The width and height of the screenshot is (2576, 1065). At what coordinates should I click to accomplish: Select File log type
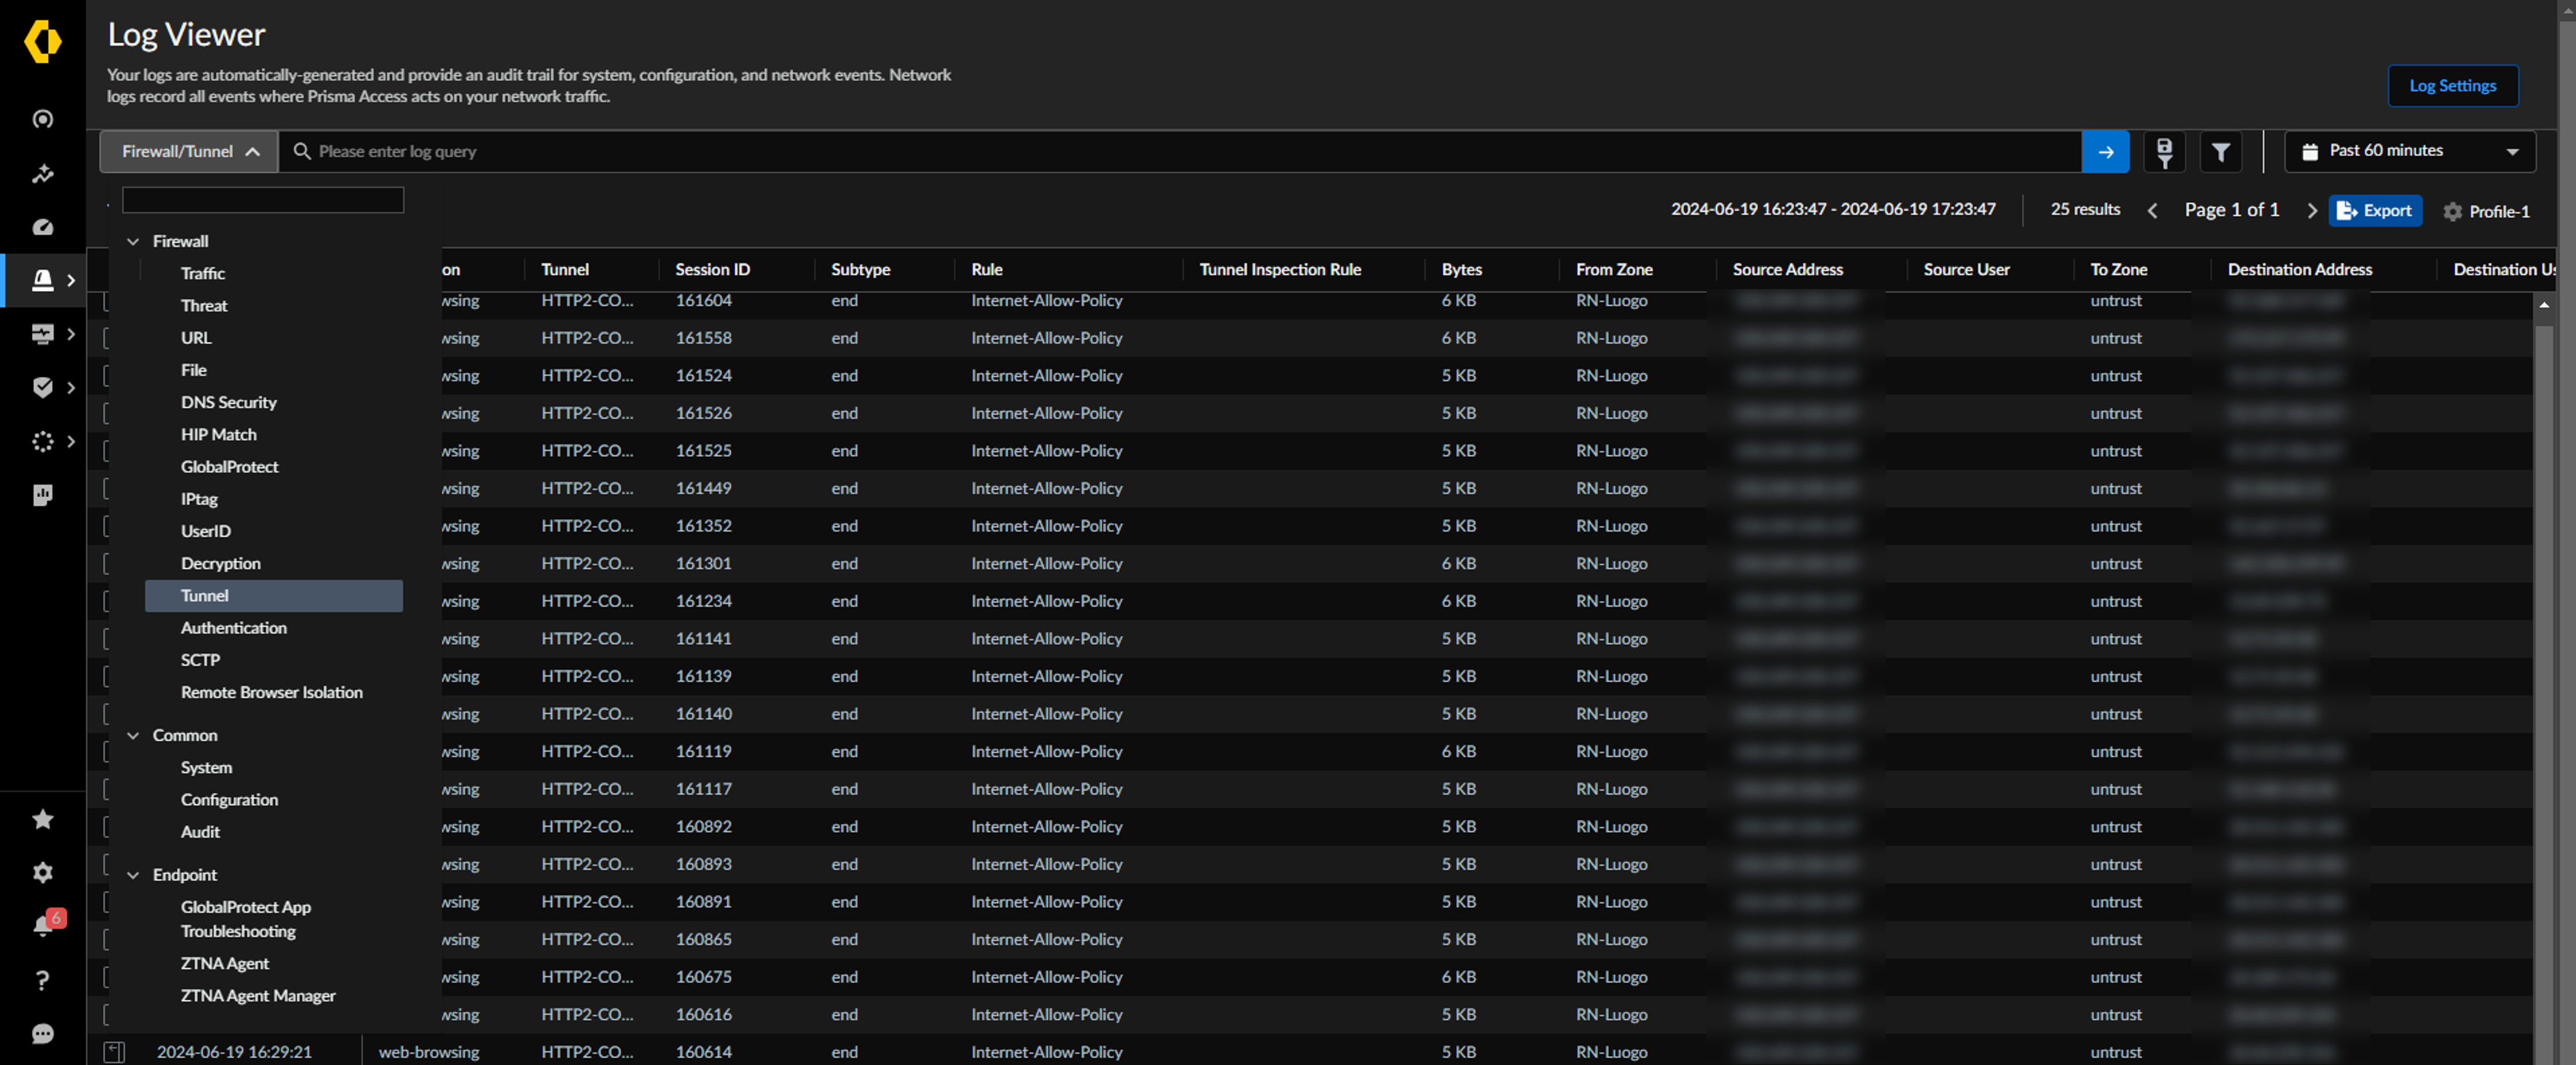pyautogui.click(x=194, y=370)
